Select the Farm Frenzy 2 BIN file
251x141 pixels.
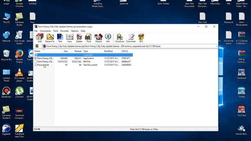(83, 61)
